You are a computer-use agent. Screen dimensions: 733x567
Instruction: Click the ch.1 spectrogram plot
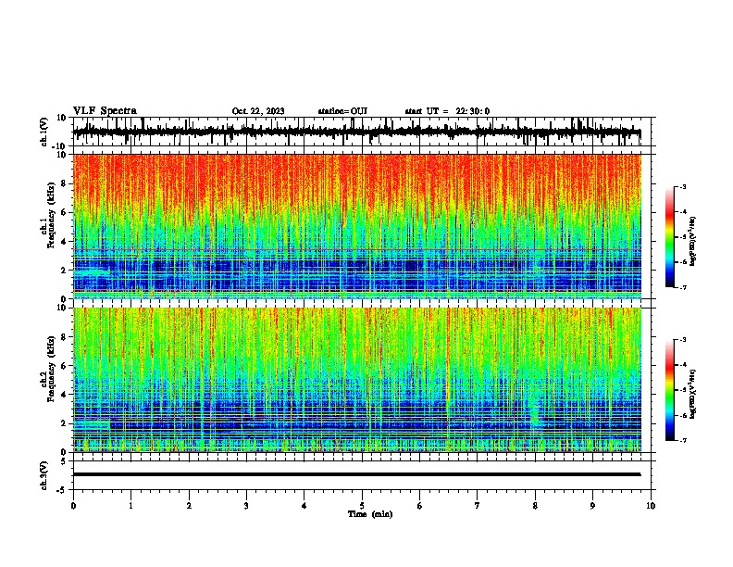tap(357, 226)
